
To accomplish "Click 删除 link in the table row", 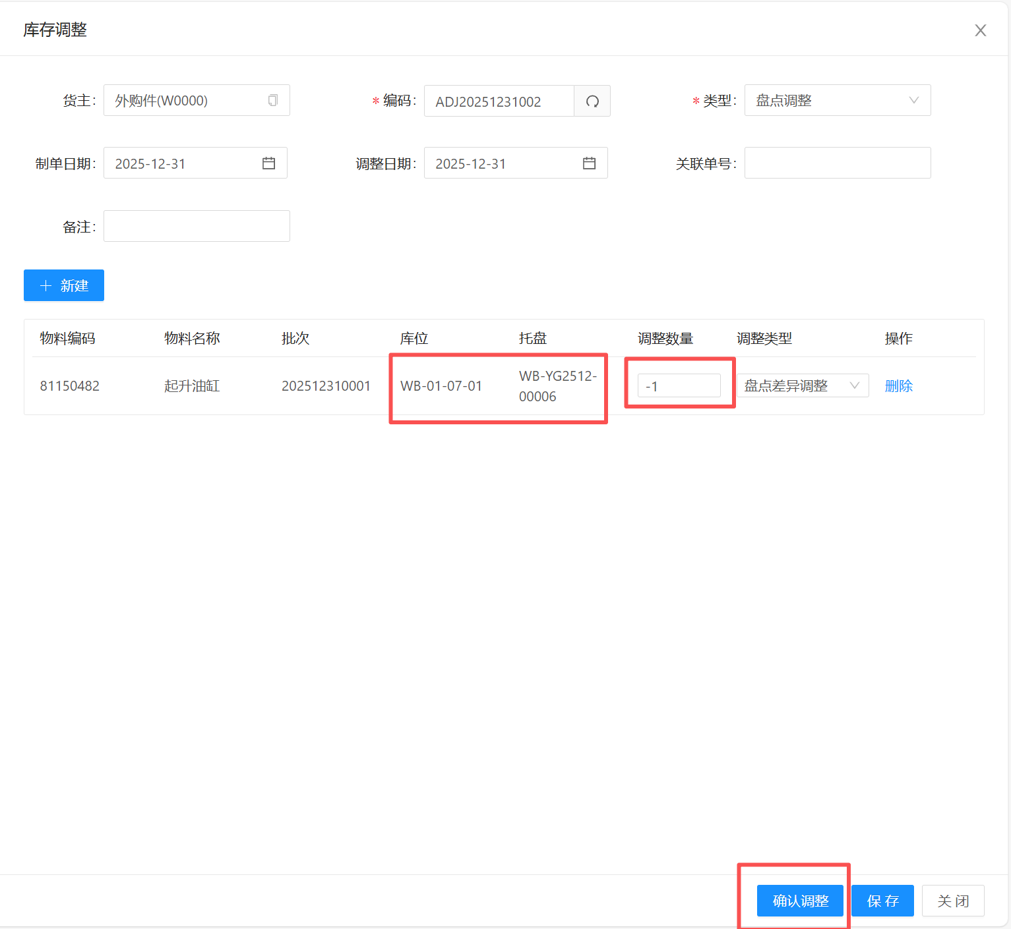I will pyautogui.click(x=898, y=386).
